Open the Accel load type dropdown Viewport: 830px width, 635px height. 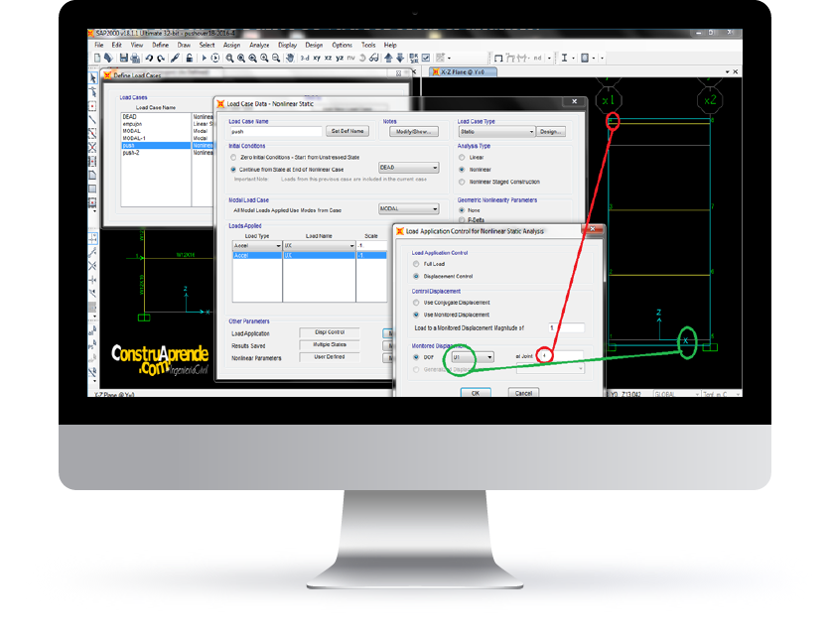[257, 245]
